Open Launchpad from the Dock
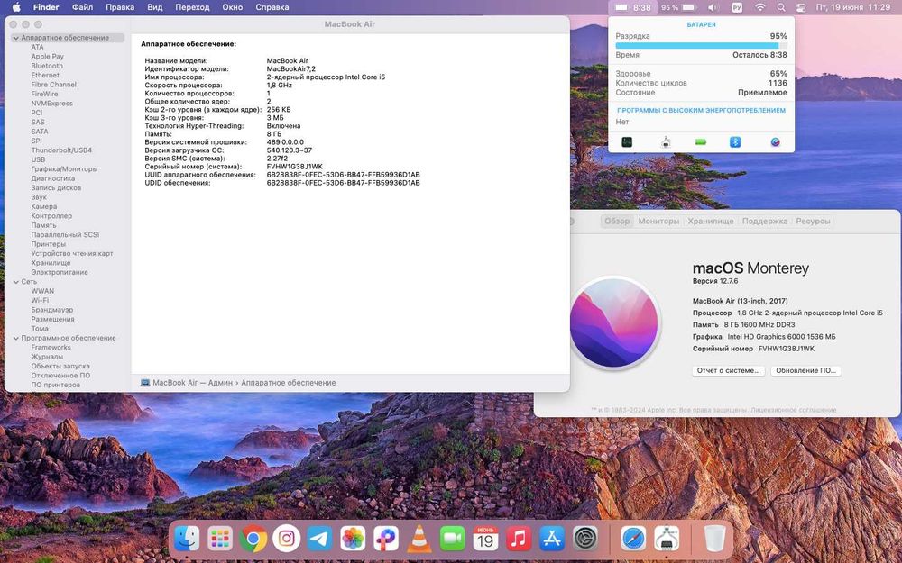Screen dimensions: 902x563 (x=220, y=539)
